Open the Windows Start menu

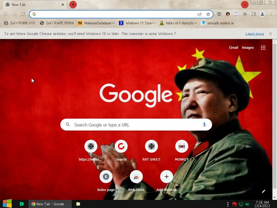(7, 204)
